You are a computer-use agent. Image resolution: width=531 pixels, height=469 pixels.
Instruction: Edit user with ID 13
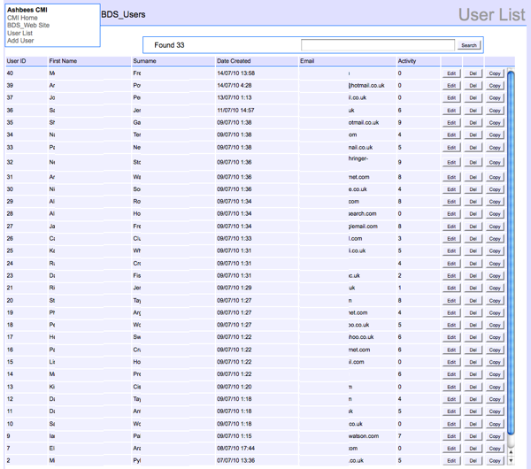451,387
